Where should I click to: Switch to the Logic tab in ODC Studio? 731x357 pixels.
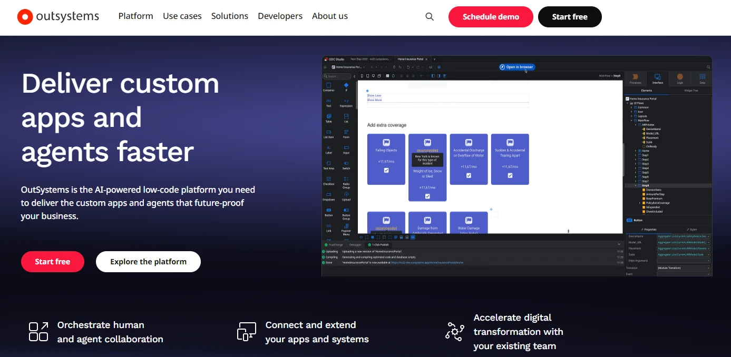680,78
